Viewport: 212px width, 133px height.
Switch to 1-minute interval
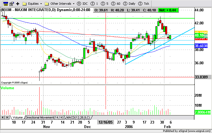[94, 4]
